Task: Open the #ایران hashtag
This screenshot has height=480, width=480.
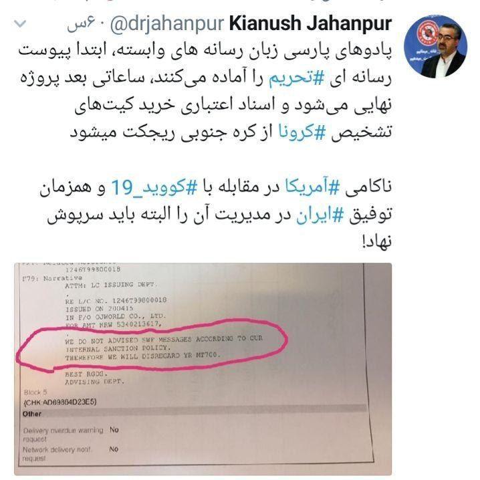Action: pos(320,215)
